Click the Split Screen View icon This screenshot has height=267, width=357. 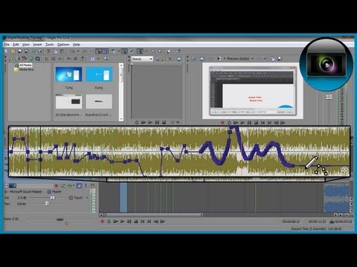pyautogui.click(x=219, y=59)
